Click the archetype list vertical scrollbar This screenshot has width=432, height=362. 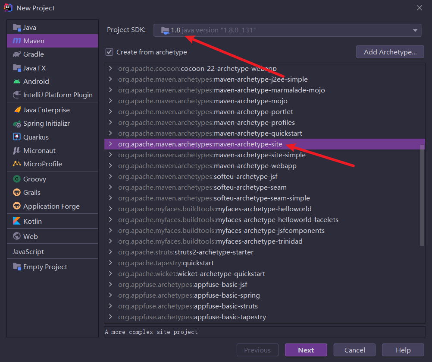coord(422,195)
